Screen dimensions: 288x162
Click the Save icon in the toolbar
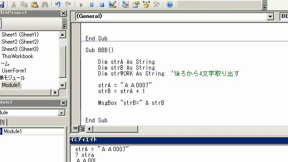click(2, 4)
